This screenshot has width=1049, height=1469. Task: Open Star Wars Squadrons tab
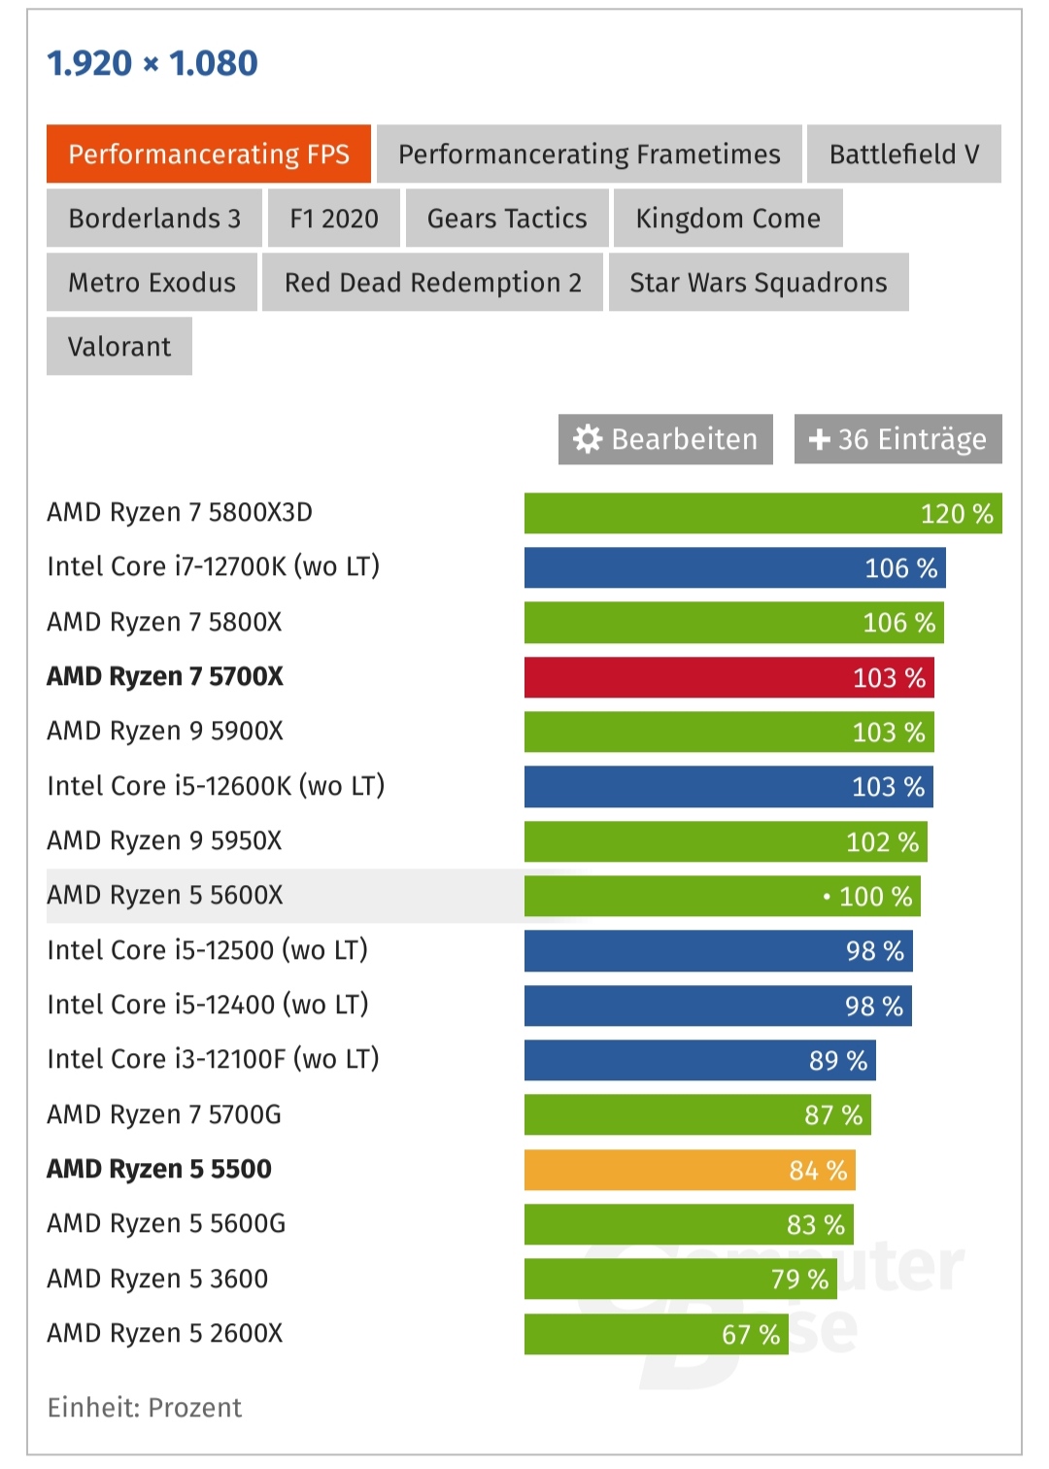point(759,282)
